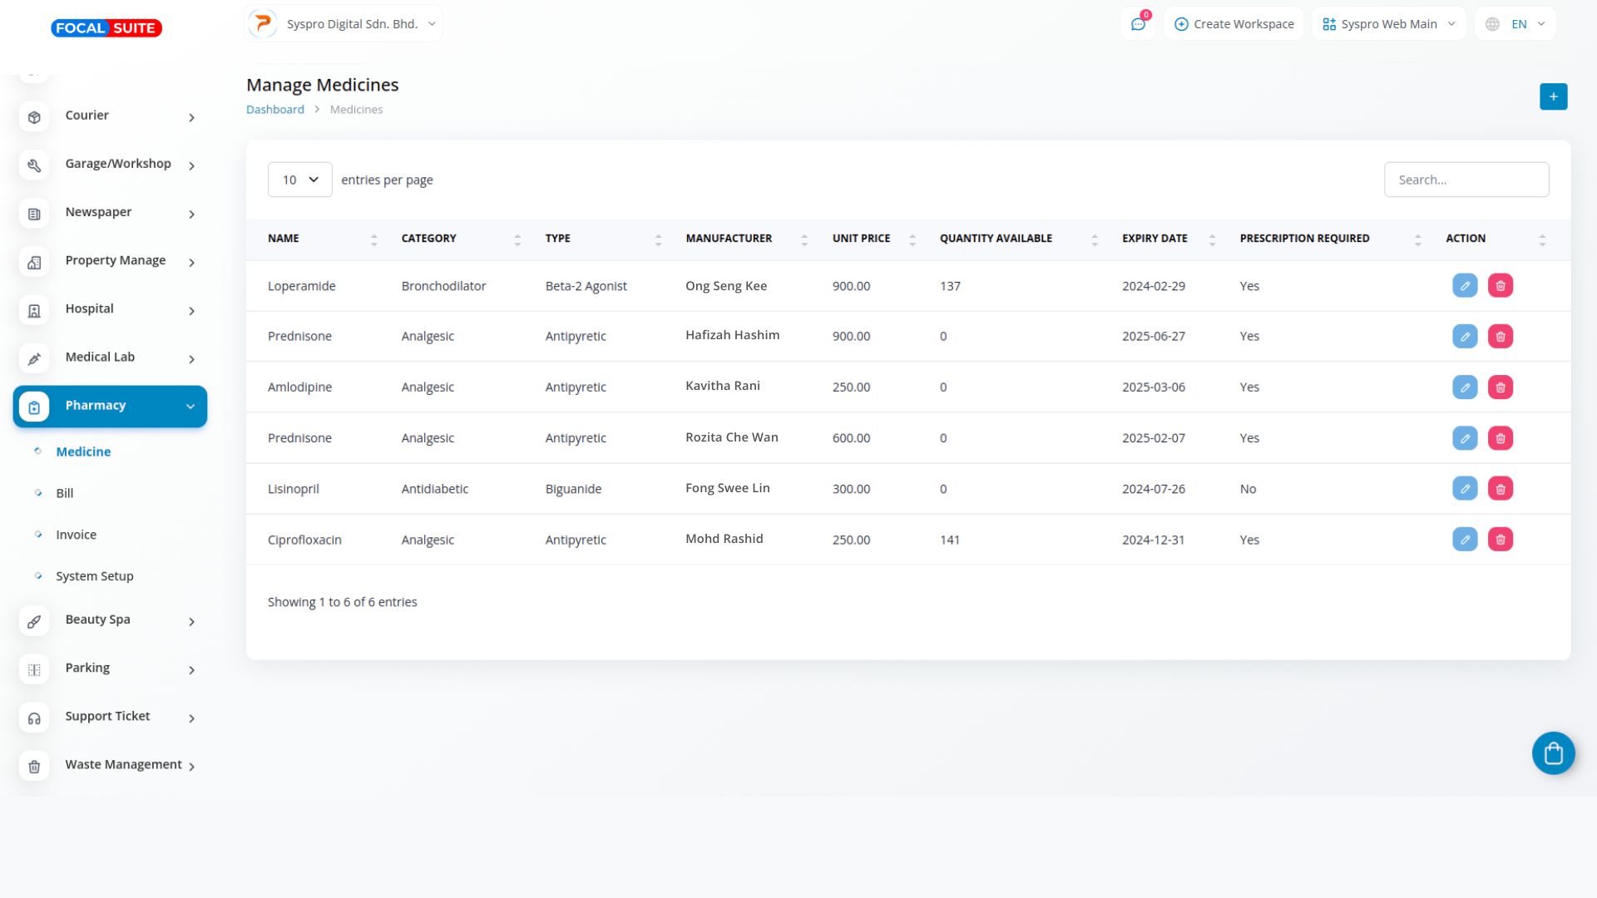Click the floating shopping bag button
Image resolution: width=1597 pixels, height=898 pixels.
point(1553,753)
